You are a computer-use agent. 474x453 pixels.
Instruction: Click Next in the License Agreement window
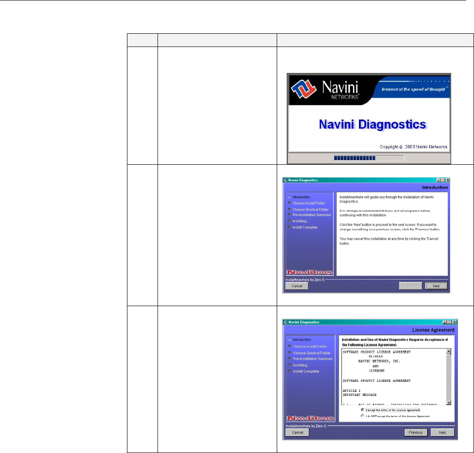pos(442,432)
